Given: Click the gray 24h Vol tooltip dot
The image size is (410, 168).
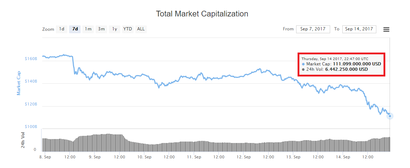Looking at the screenshot, I should (x=303, y=69).
